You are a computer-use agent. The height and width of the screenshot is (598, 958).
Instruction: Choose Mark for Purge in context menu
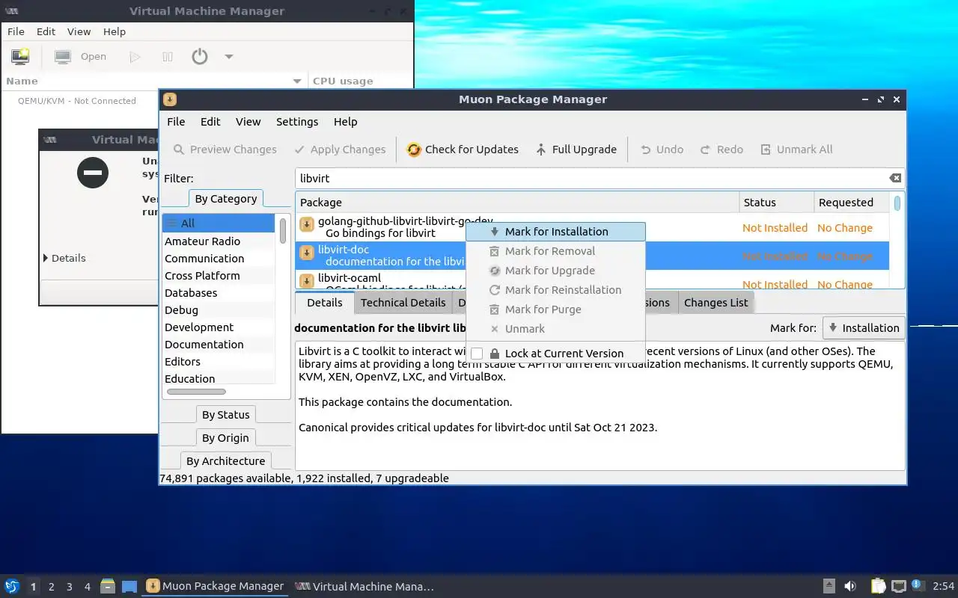tap(555, 309)
